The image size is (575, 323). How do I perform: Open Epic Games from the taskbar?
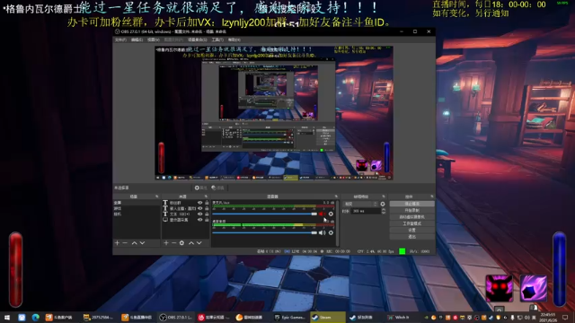[289, 317]
